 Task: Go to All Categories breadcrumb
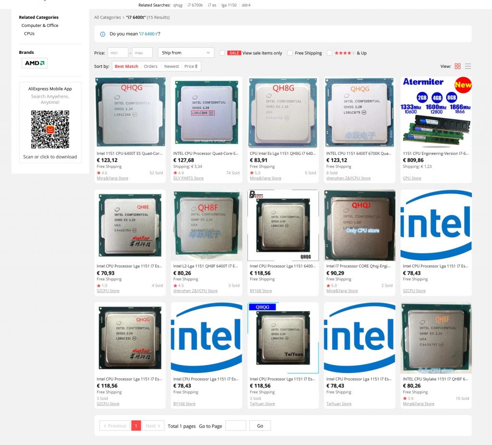point(107,17)
